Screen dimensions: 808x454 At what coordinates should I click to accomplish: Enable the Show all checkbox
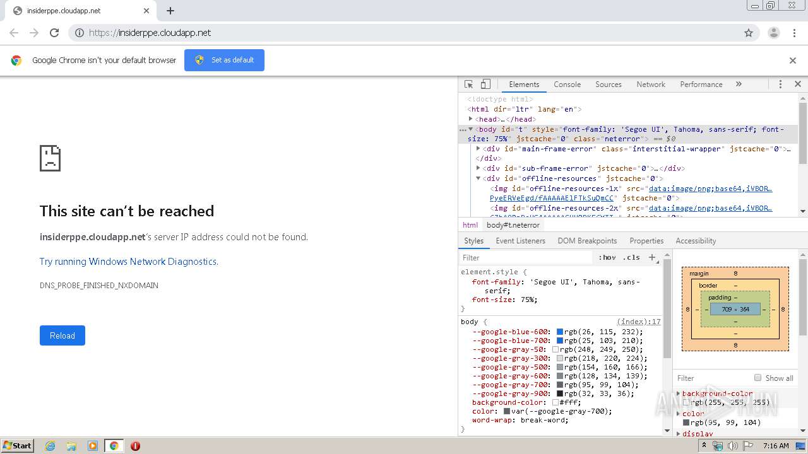tap(757, 378)
